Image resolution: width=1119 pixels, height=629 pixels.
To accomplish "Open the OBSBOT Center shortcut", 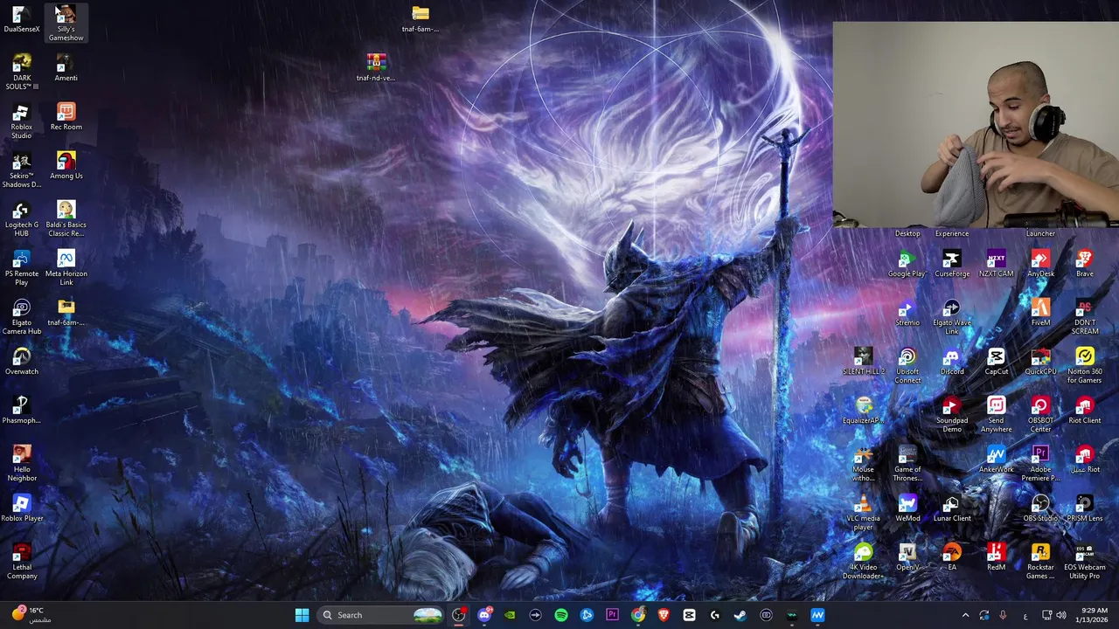I will point(1040,414).
